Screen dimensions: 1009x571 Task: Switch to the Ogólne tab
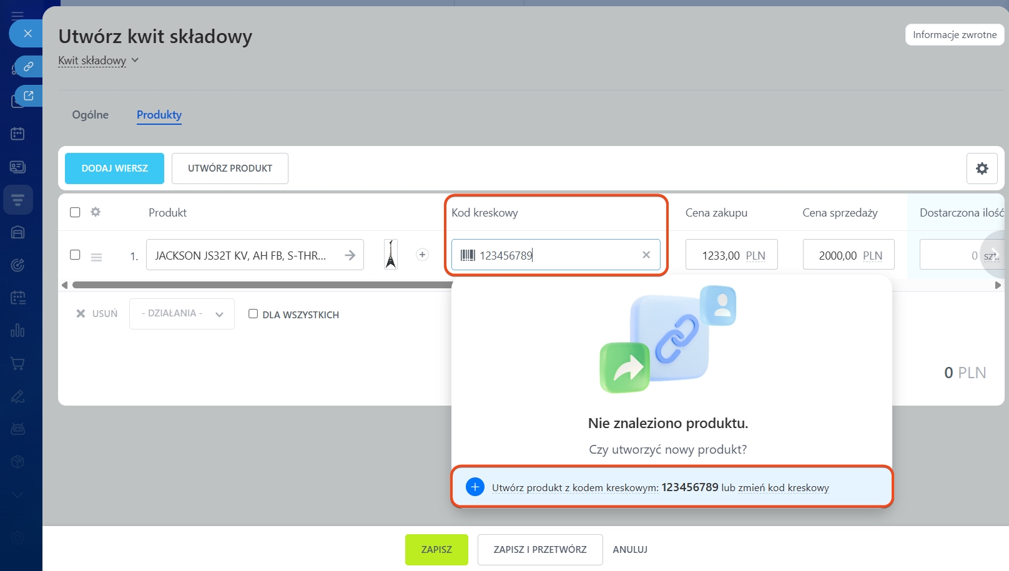(x=90, y=115)
